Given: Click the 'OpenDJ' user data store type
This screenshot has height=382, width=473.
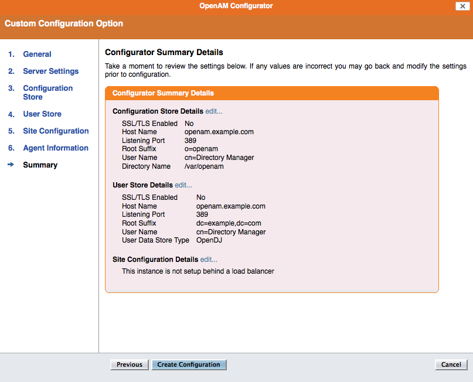Looking at the screenshot, I should [209, 240].
